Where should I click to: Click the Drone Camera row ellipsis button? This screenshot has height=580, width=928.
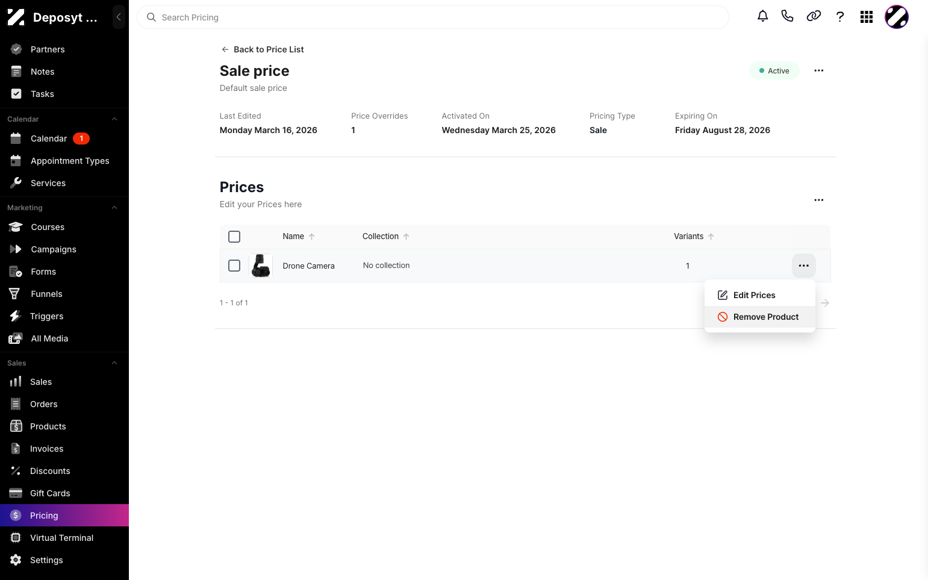click(803, 266)
